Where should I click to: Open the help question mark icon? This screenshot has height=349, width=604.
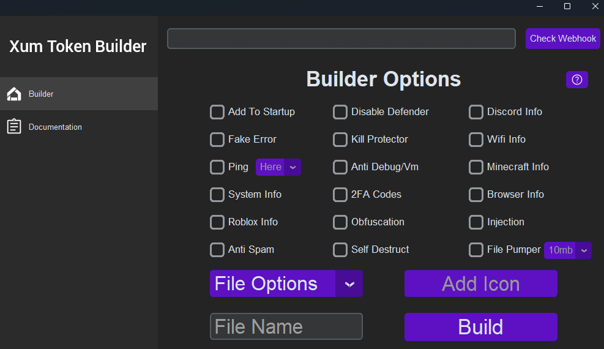576,80
